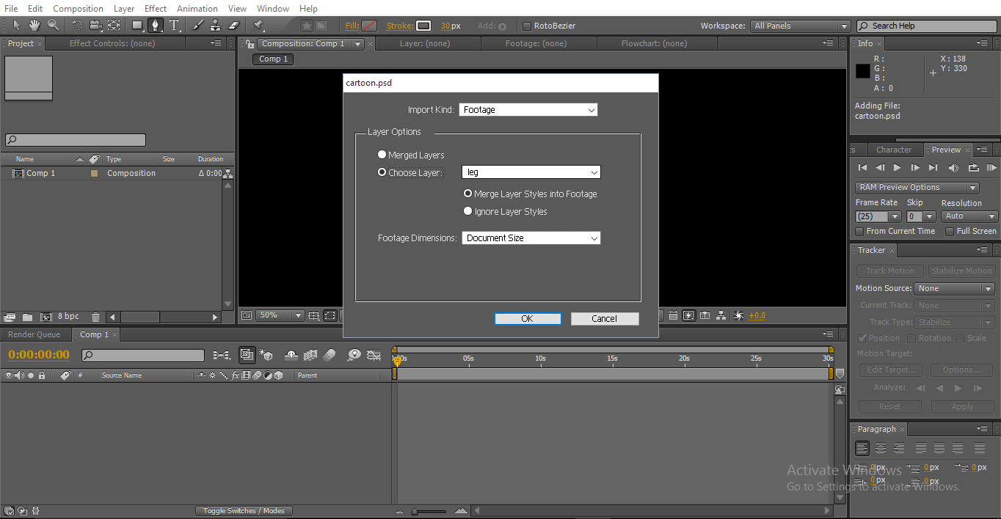Viewport: 1001px width, 519px height.
Task: Select the Puppet Pin tool
Action: 256,25
